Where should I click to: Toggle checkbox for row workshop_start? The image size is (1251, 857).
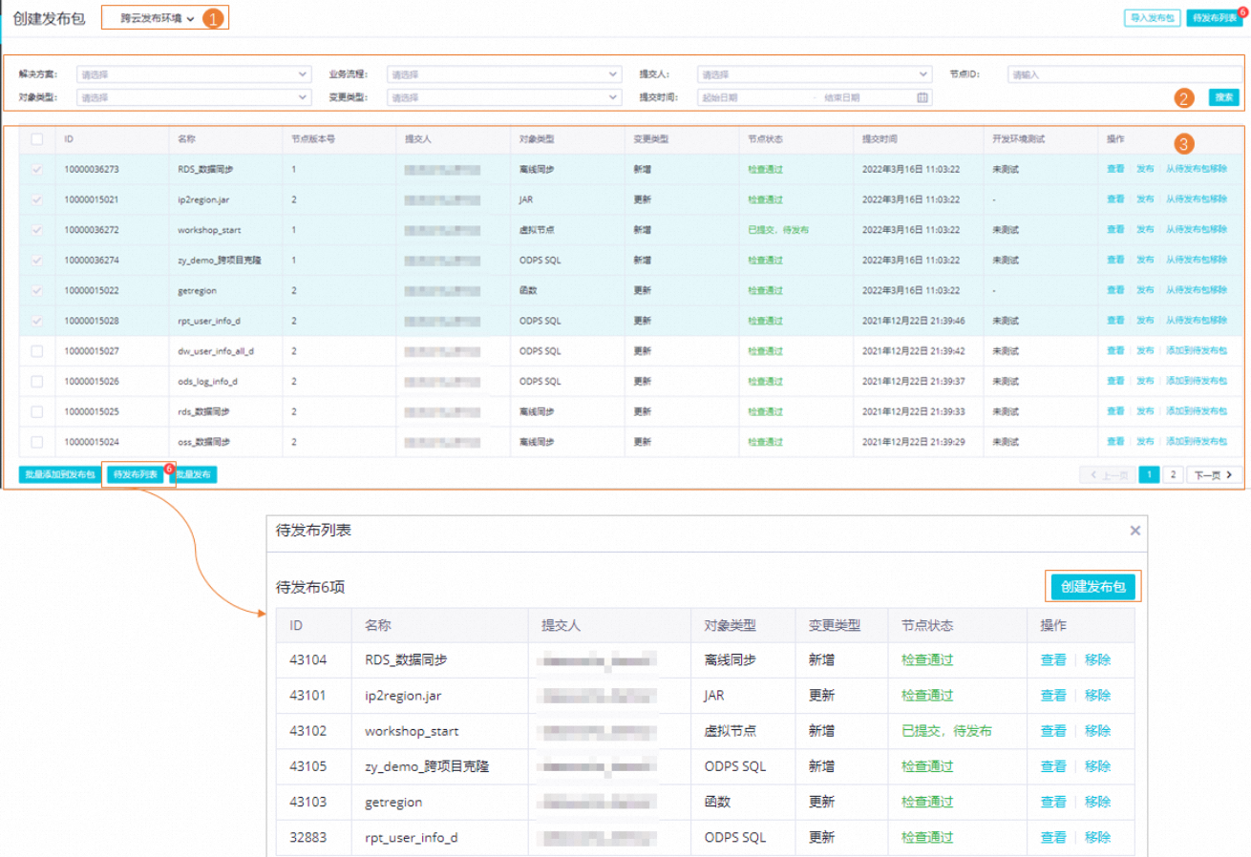tap(37, 230)
